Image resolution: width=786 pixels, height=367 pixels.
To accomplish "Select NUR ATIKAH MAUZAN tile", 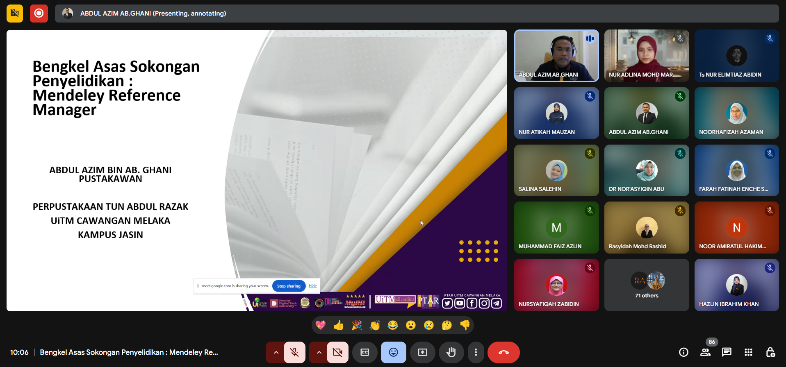I will click(556, 113).
